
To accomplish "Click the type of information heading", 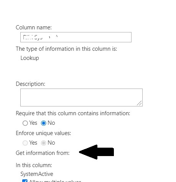I will pyautogui.click(x=66, y=49).
